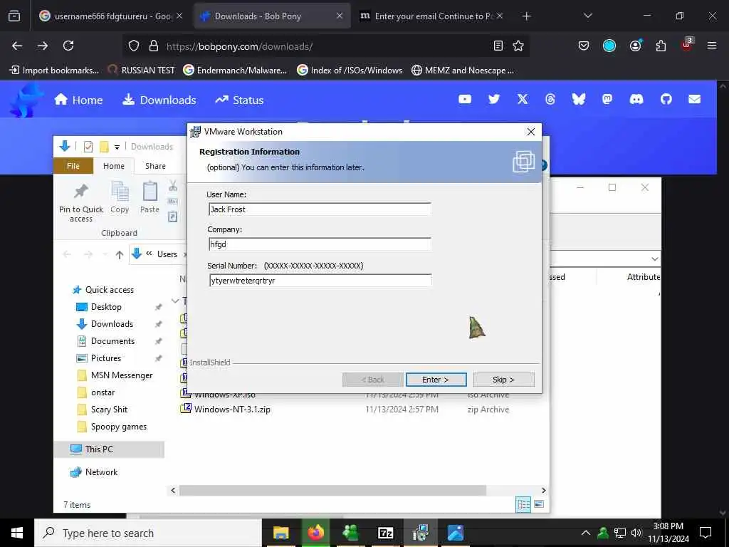Switch to Enter your email tab

pos(431,16)
